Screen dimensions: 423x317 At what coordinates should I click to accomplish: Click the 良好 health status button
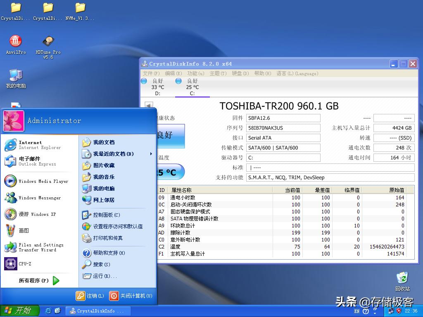tap(171, 135)
